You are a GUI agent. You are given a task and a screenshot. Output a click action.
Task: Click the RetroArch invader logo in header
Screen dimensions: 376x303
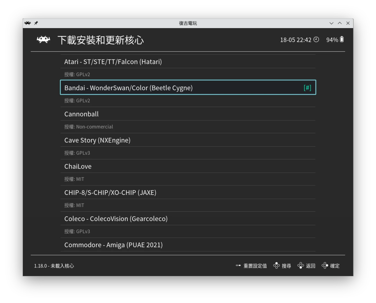point(43,40)
